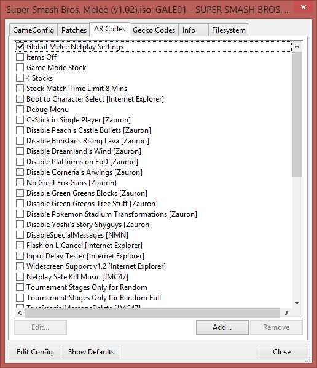Open the Info tab
This screenshot has height=368, width=317.
[194, 30]
